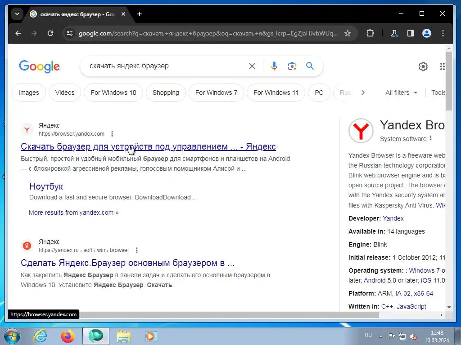Go back to the previous page
Screen dimensions: 461x345
click(x=18, y=33)
